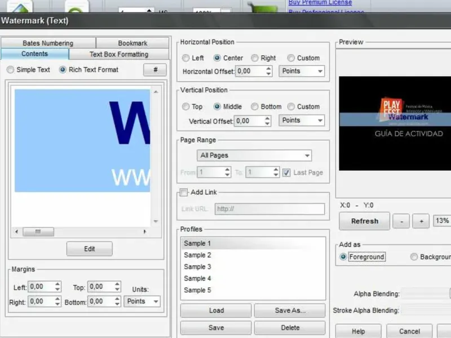Screen dimensions: 451x338
Task: Click the Vertical Offset value field
Action: coord(249,121)
